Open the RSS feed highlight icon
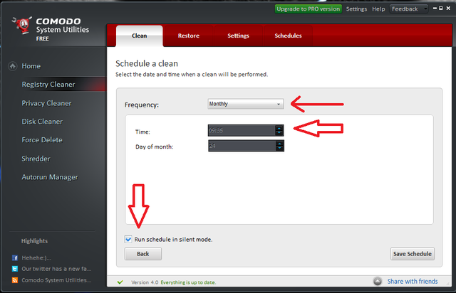This screenshot has height=293, width=456. (x=15, y=280)
